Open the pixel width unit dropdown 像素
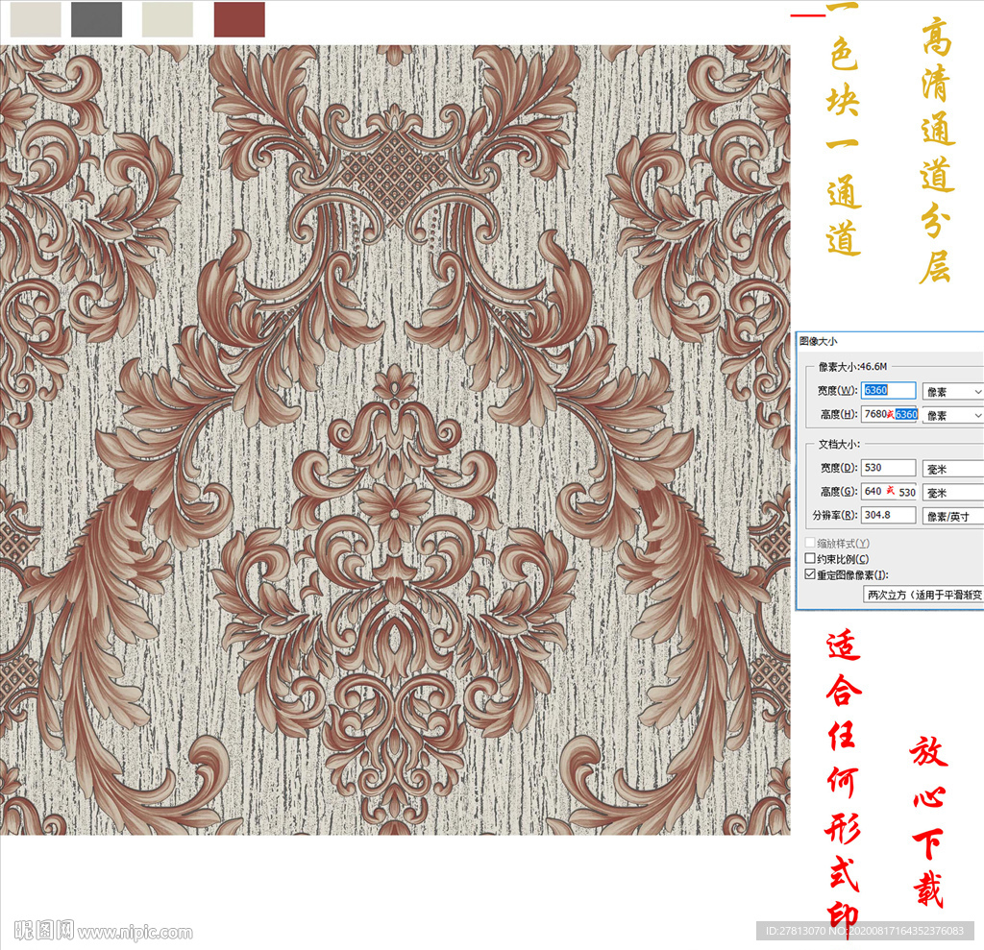This screenshot has width=984, height=950. [952, 392]
